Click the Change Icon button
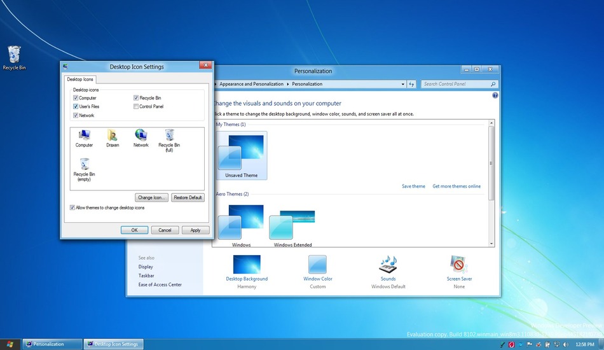Screen dimensions: 604x350 [152, 197]
